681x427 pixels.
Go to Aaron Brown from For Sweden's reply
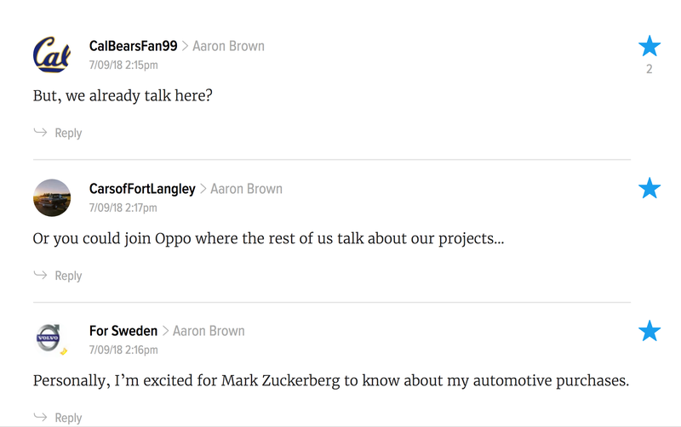point(209,331)
